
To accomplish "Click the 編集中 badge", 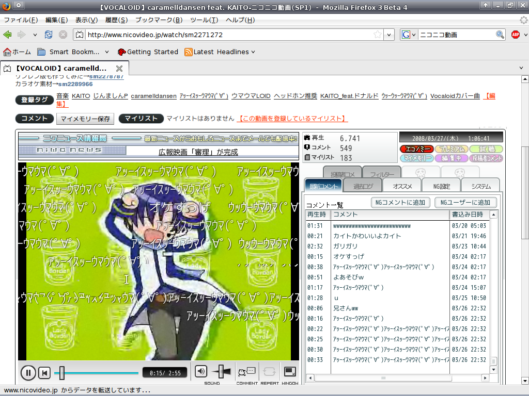I will (x=452, y=158).
